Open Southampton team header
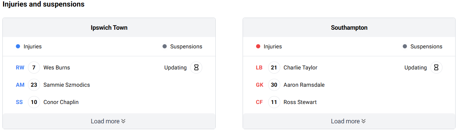The width and height of the screenshot is (458, 133). point(349,28)
